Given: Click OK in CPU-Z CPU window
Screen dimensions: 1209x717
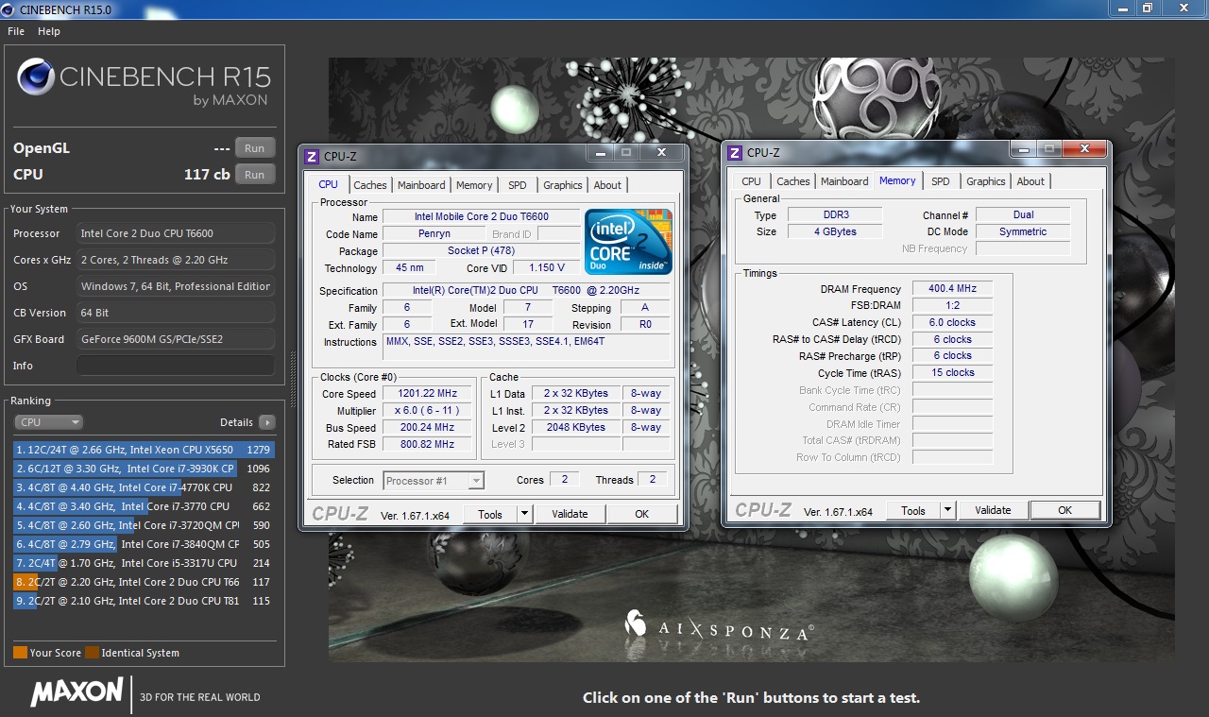Looking at the screenshot, I should tap(642, 514).
